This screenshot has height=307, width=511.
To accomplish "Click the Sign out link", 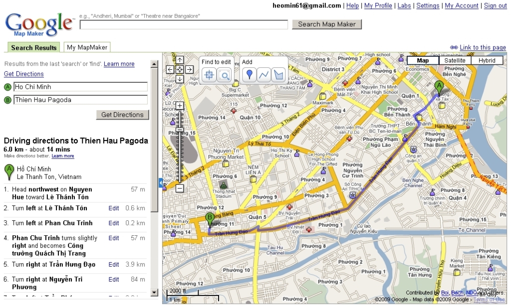I will click(496, 5).
